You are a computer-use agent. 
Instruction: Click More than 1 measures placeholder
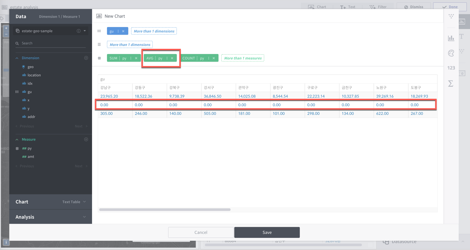coord(243,58)
